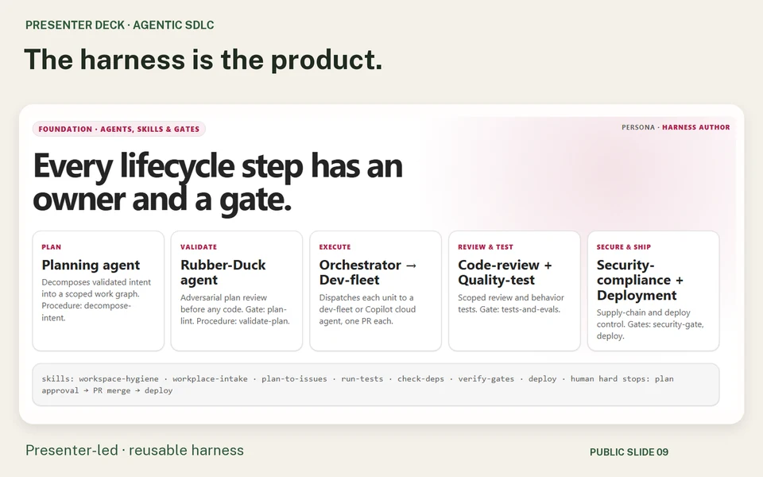
Task: Select the VALIDATE stage label
Action: [199, 247]
